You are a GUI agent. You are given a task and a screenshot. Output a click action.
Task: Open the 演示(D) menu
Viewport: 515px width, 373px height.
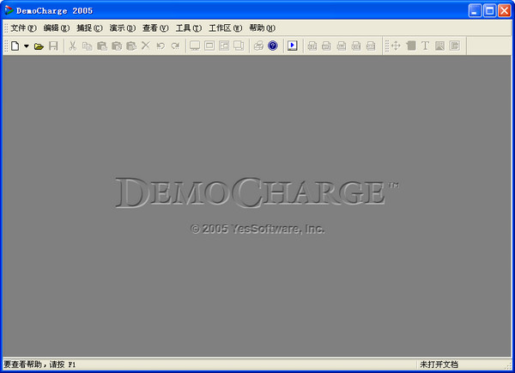click(x=123, y=28)
